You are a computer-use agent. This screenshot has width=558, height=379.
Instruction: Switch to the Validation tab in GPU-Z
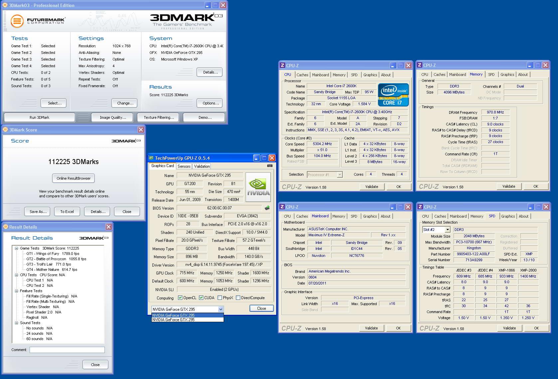202,166
